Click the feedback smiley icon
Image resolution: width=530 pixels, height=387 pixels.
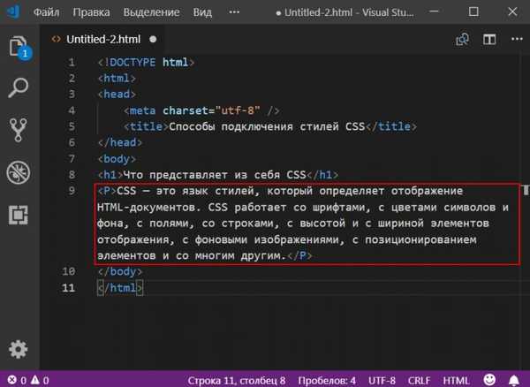tap(491, 380)
